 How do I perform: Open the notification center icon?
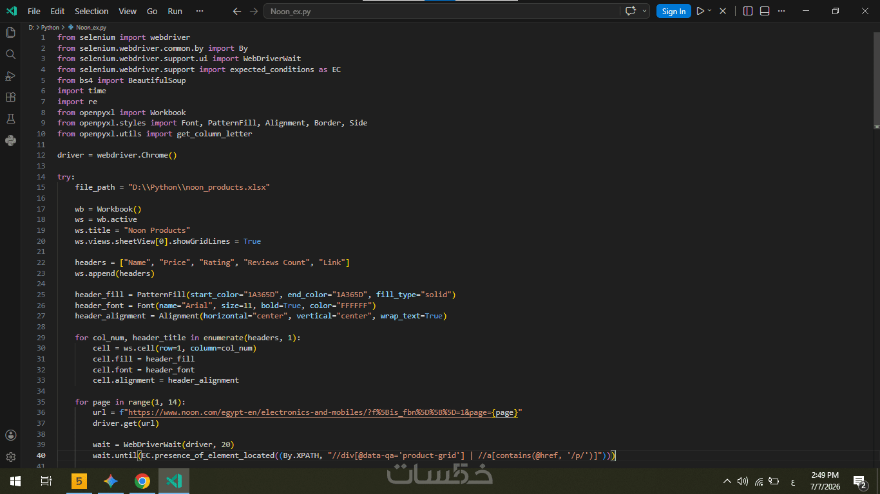click(861, 481)
